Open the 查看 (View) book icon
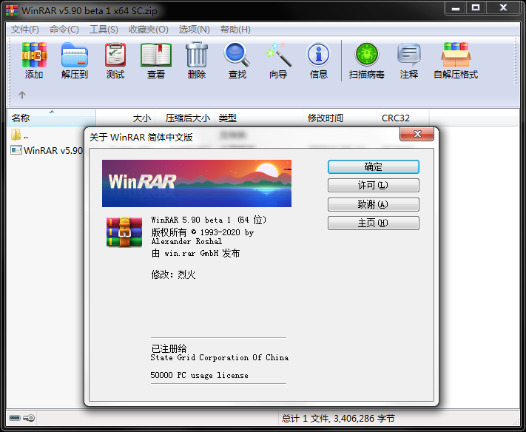Screen dimensions: 526x432 (x=156, y=61)
